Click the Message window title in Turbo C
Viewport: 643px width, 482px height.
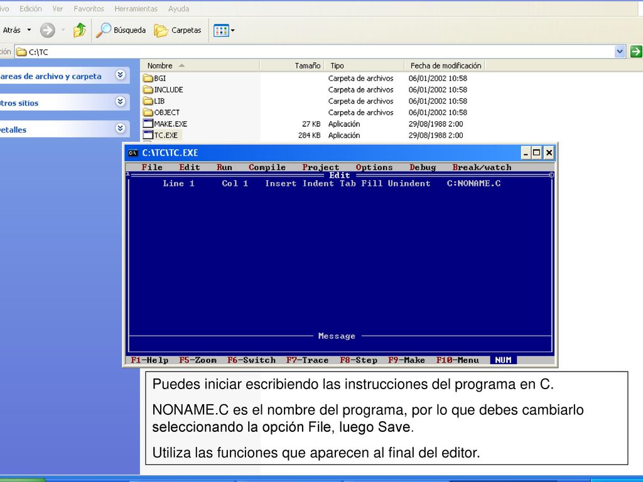[337, 336]
